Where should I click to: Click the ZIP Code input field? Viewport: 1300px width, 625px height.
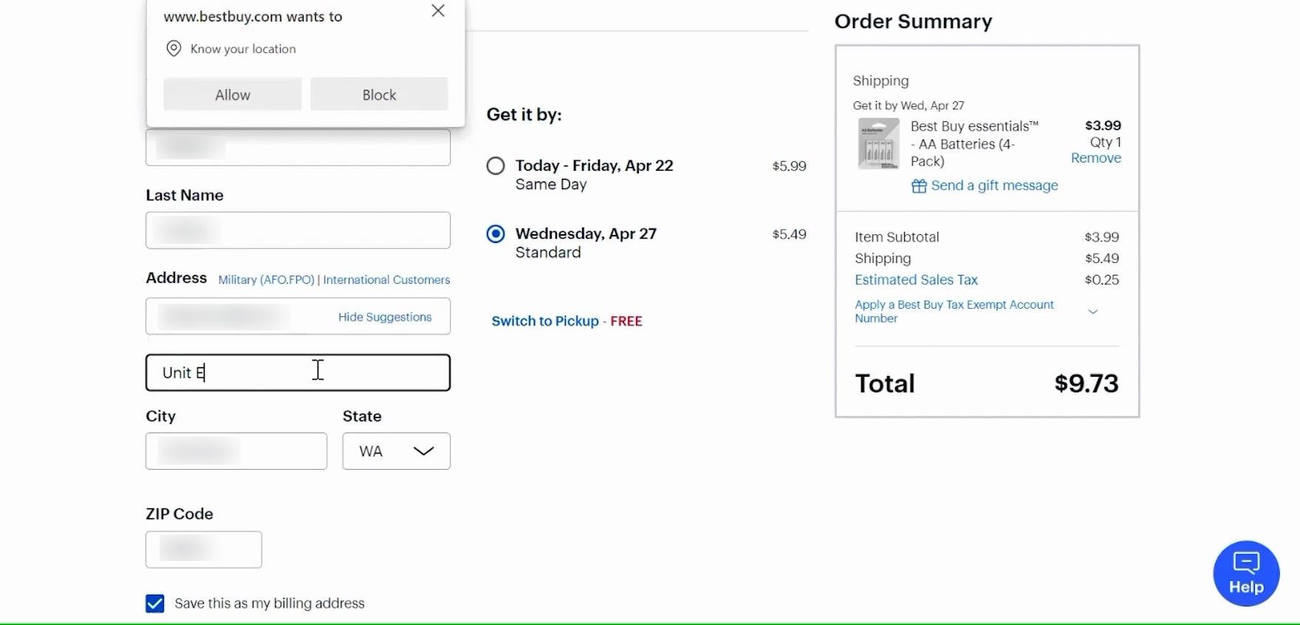(204, 550)
